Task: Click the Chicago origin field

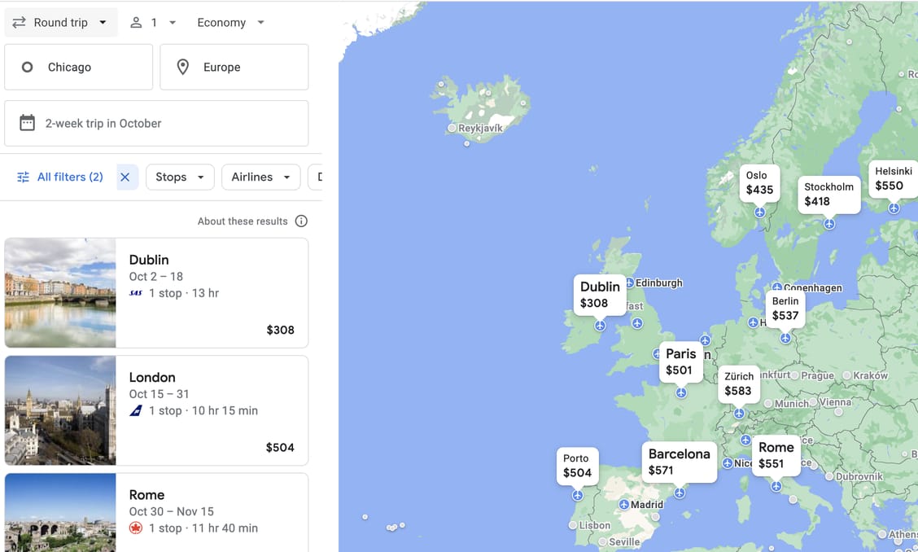Action: tap(79, 67)
